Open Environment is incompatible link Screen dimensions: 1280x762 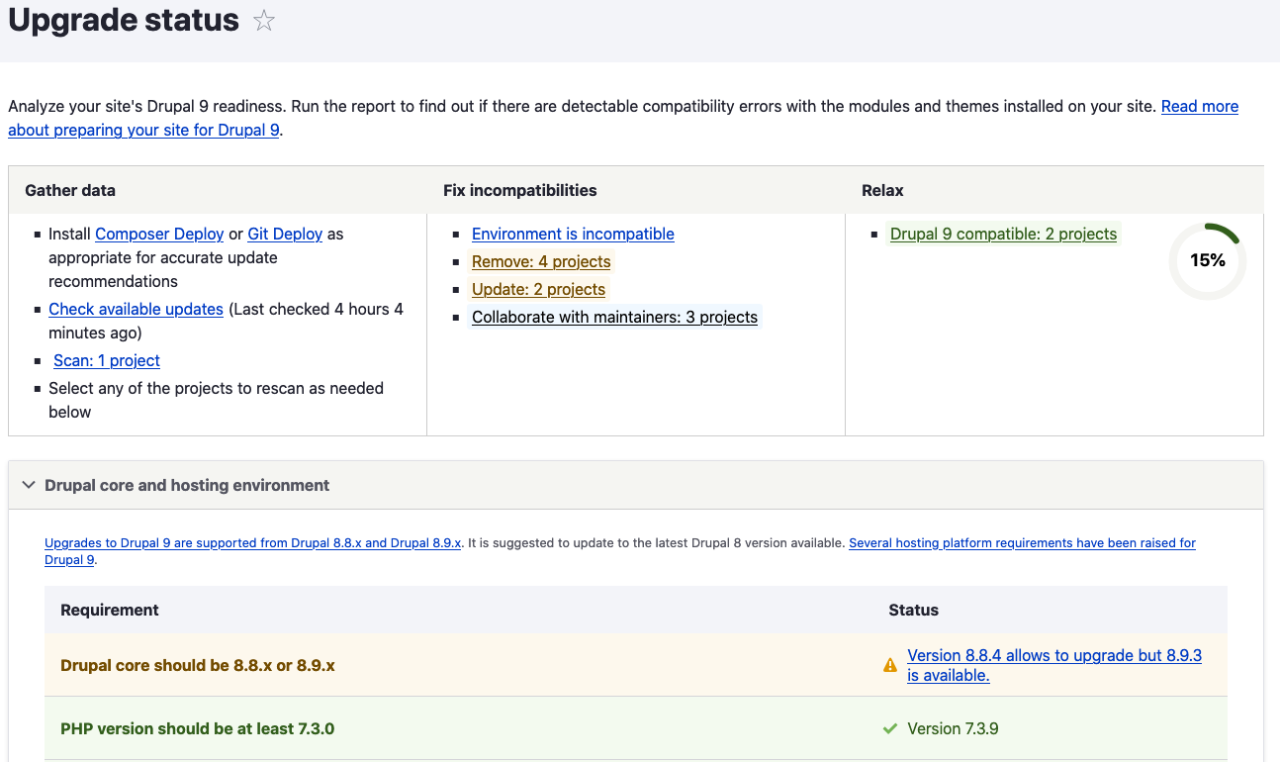click(573, 235)
